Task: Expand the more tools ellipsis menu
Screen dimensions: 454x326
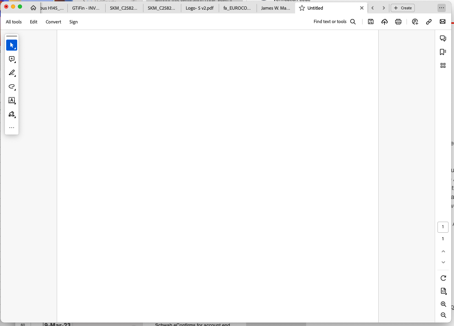Action: pos(12,127)
